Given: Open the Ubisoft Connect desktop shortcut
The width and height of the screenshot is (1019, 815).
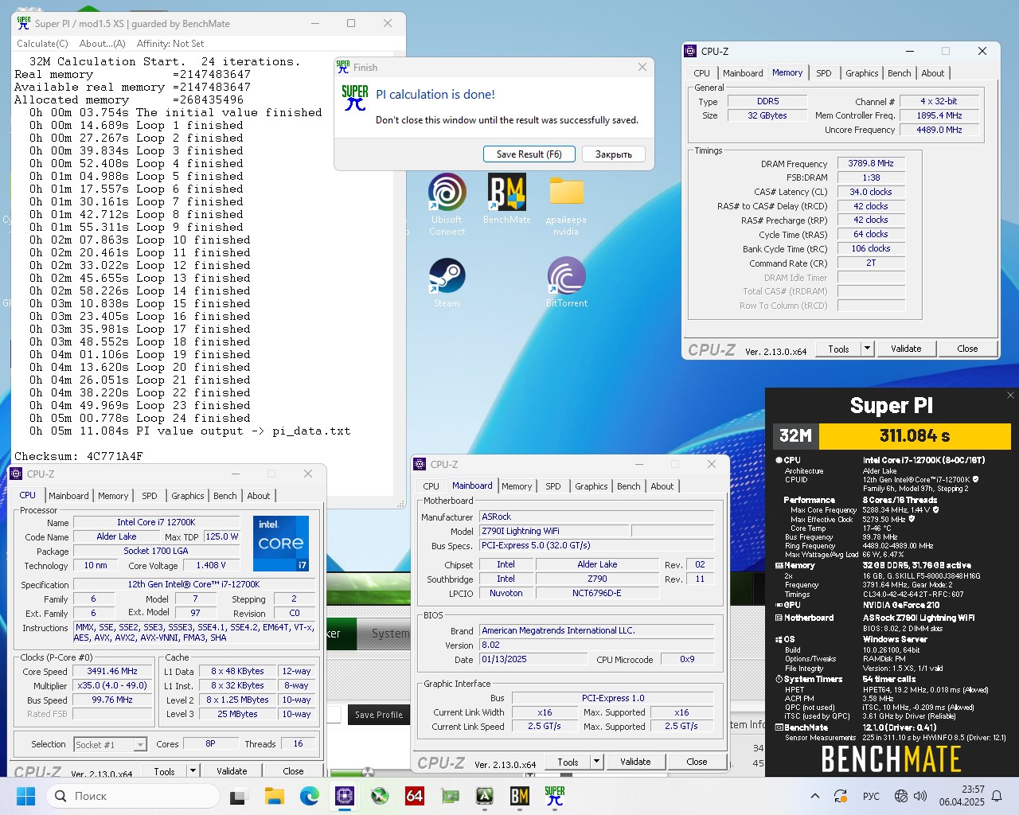Looking at the screenshot, I should point(447,204).
